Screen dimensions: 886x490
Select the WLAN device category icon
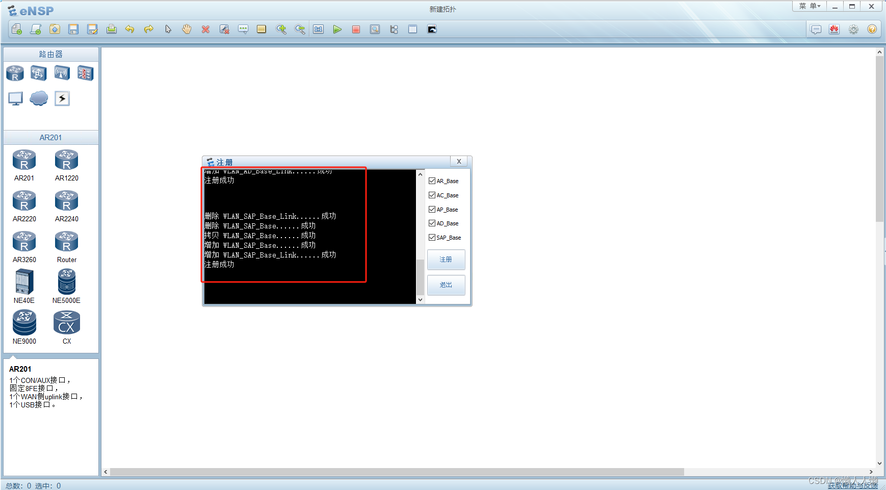62,73
